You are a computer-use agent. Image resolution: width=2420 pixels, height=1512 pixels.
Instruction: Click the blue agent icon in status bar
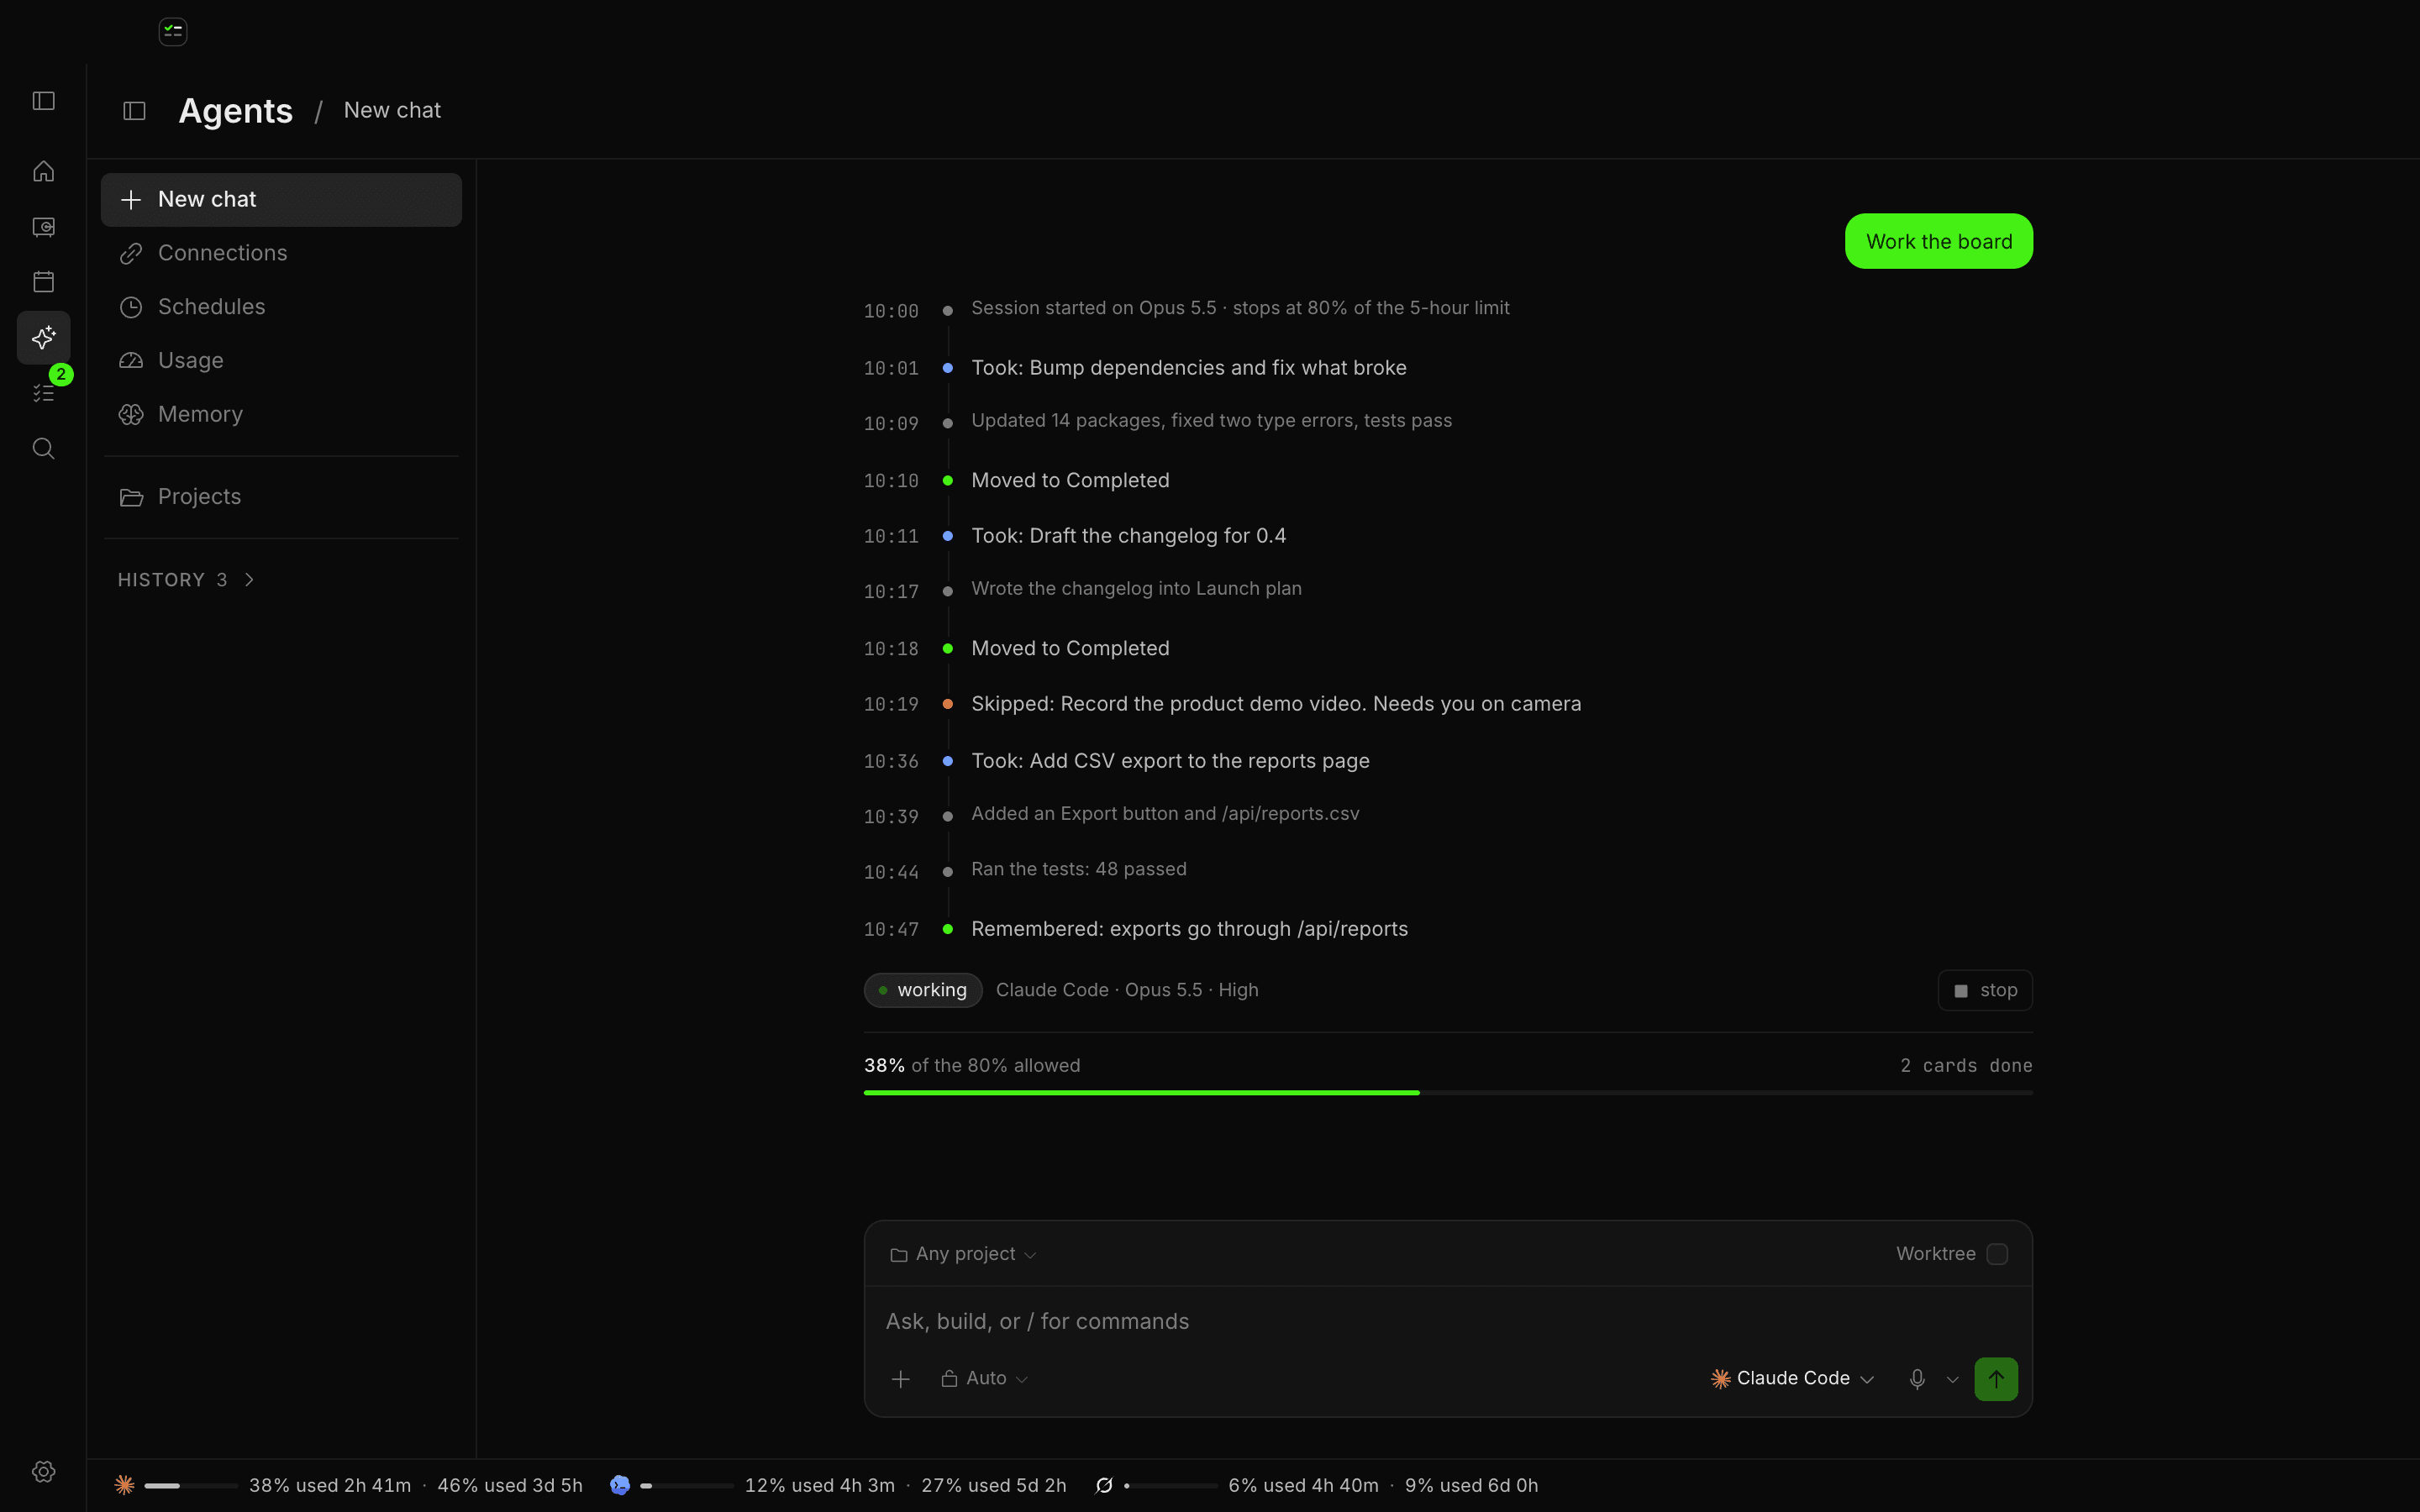click(620, 1485)
